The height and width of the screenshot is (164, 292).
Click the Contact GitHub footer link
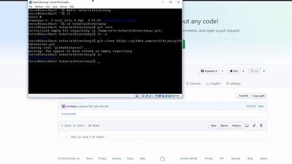point(188,159)
